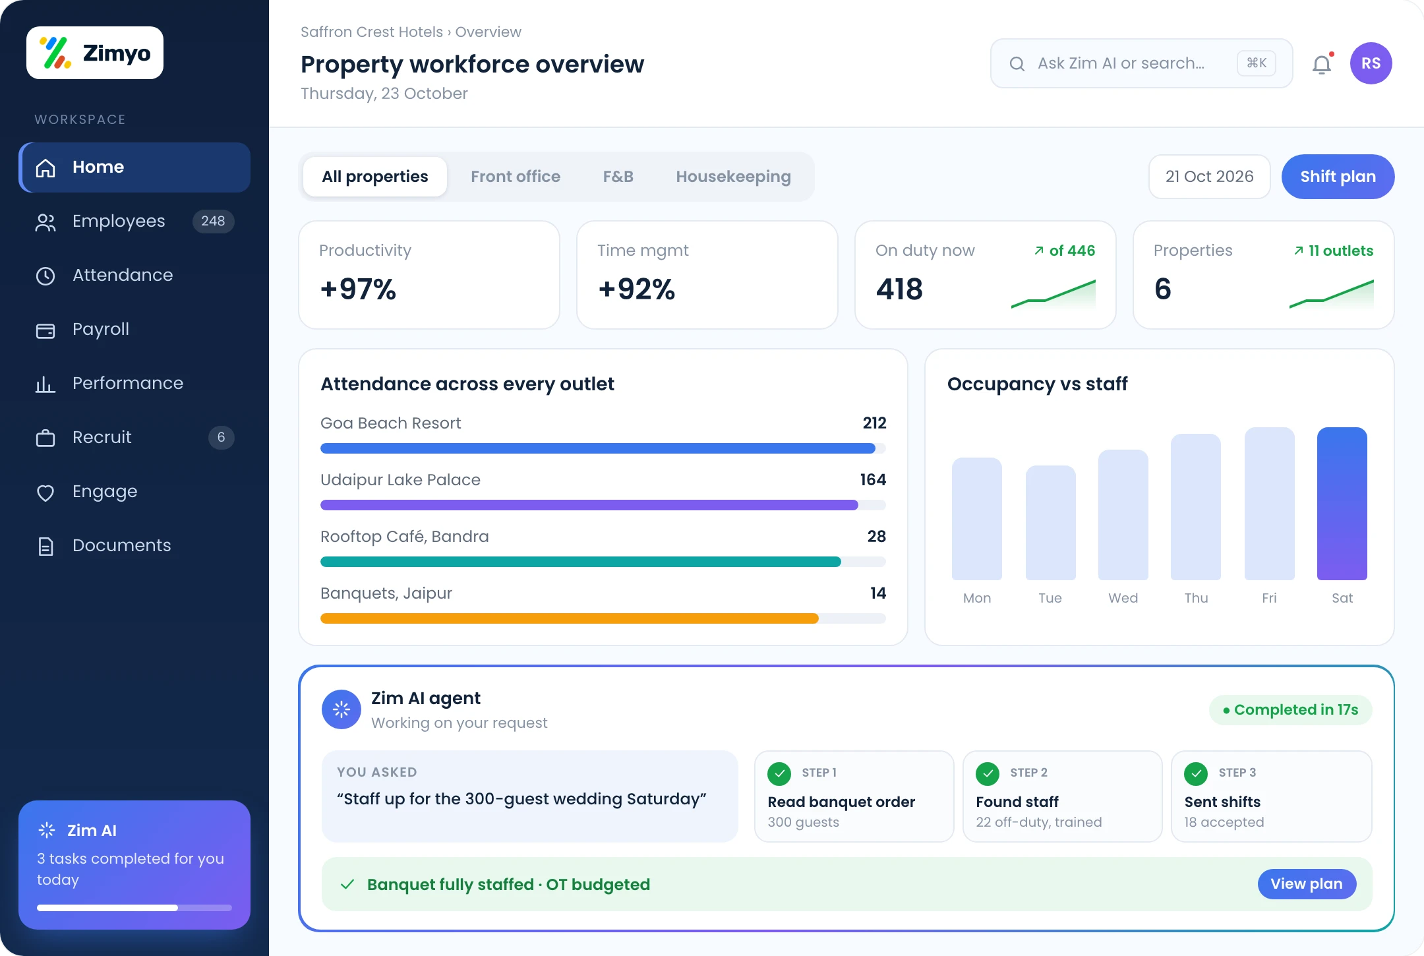The image size is (1424, 956).
Task: Open Employees in the sidebar
Action: point(134,222)
